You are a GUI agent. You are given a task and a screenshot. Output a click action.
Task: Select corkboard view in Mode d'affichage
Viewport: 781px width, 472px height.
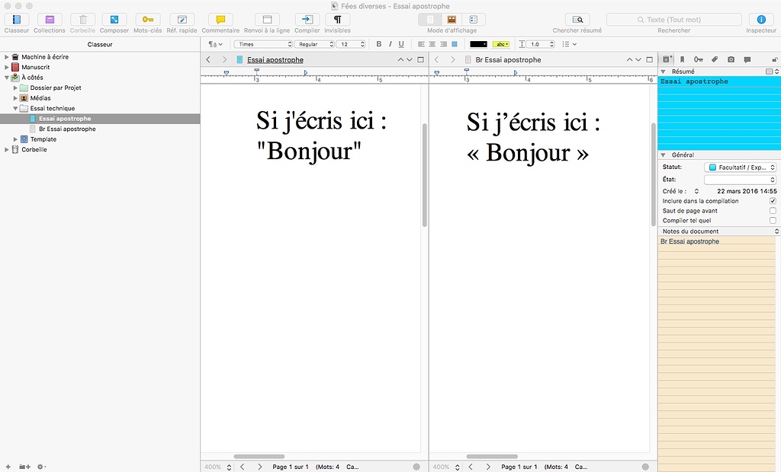pyautogui.click(x=452, y=19)
